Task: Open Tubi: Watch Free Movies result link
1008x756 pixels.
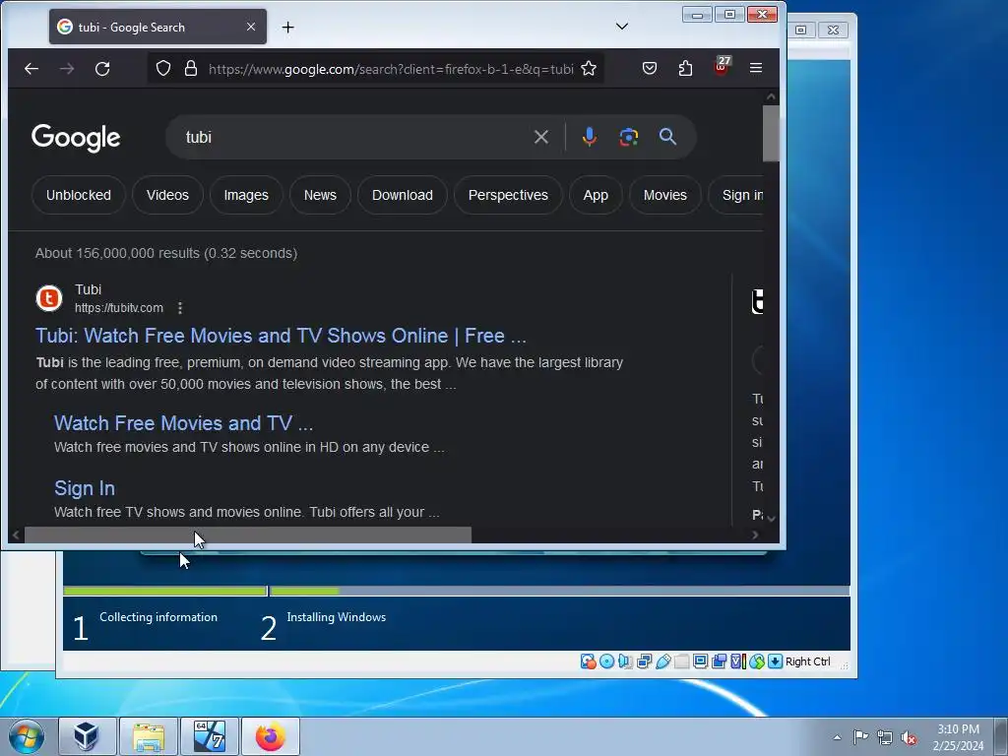Action: pos(281,336)
